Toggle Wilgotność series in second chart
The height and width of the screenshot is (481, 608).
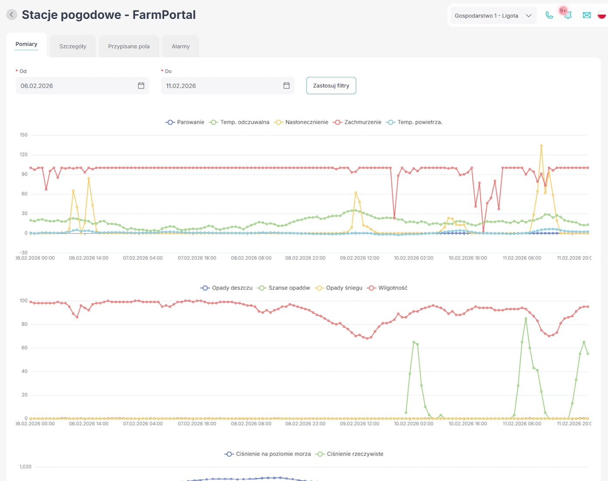coord(387,288)
